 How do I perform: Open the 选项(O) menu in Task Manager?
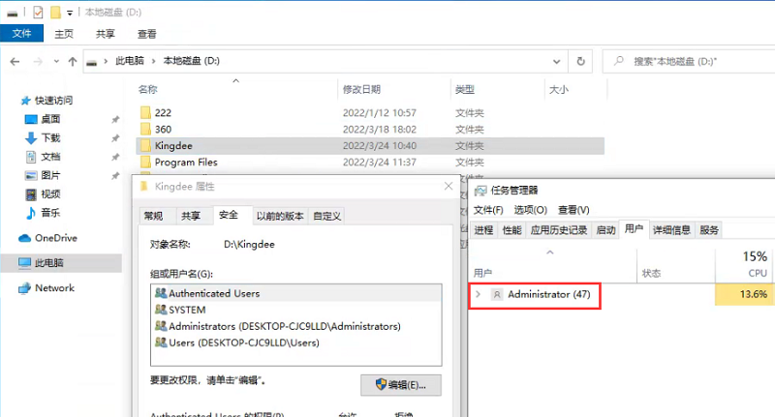(x=530, y=210)
